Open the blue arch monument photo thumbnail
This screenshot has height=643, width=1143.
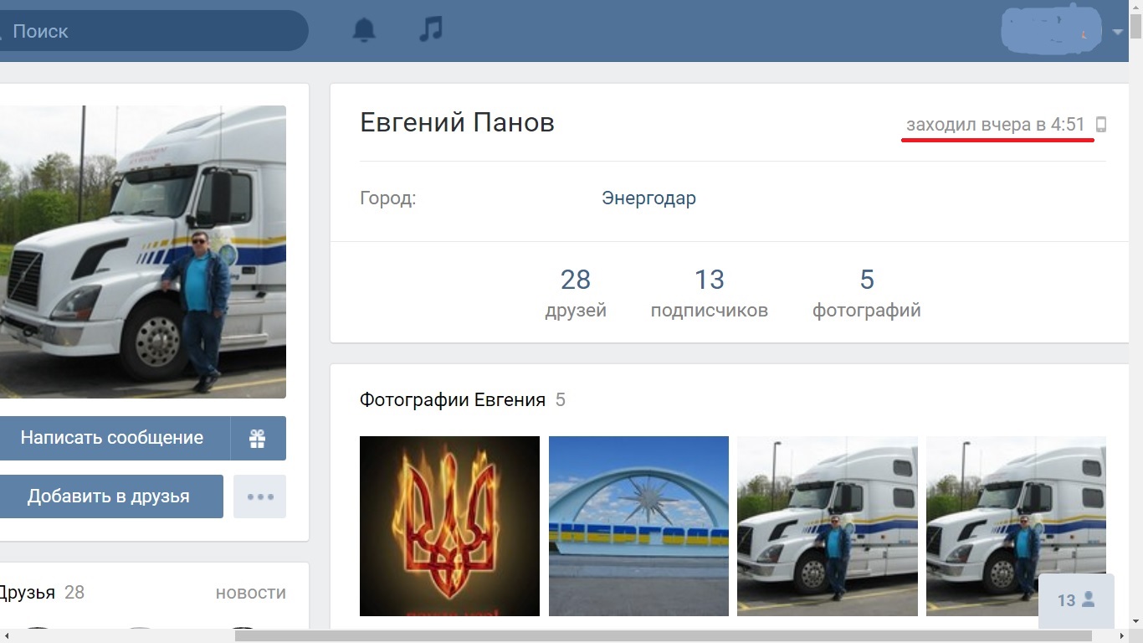tap(638, 526)
